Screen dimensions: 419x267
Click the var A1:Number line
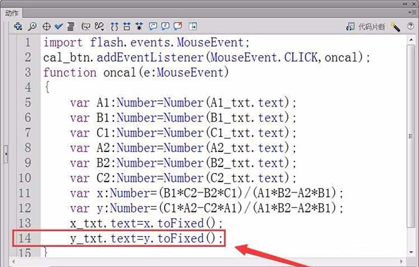(183, 102)
